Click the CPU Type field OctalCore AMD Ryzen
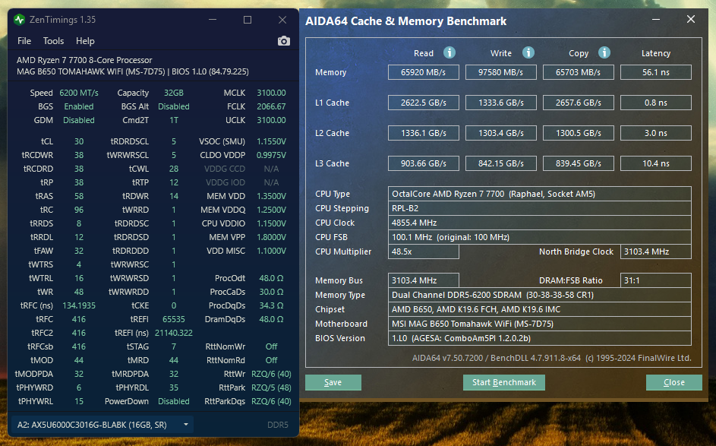The width and height of the screenshot is (716, 446). (539, 194)
